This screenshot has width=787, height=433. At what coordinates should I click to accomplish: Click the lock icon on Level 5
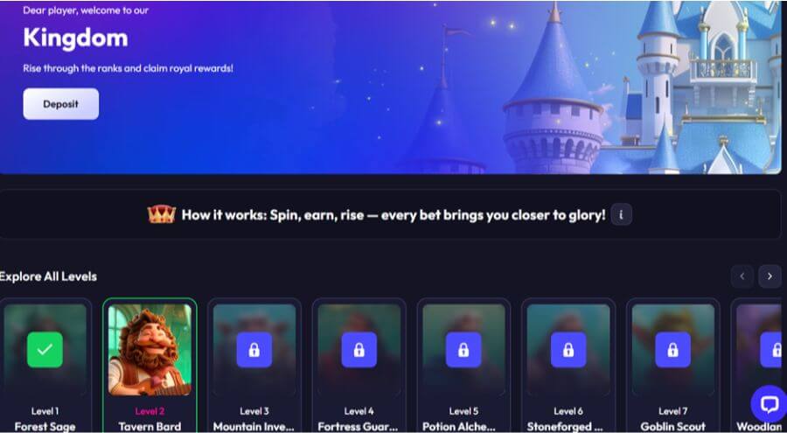click(x=463, y=350)
